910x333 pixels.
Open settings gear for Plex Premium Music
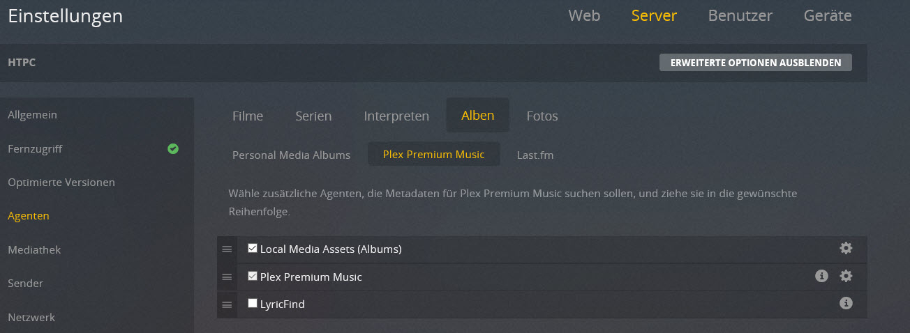pyautogui.click(x=846, y=277)
